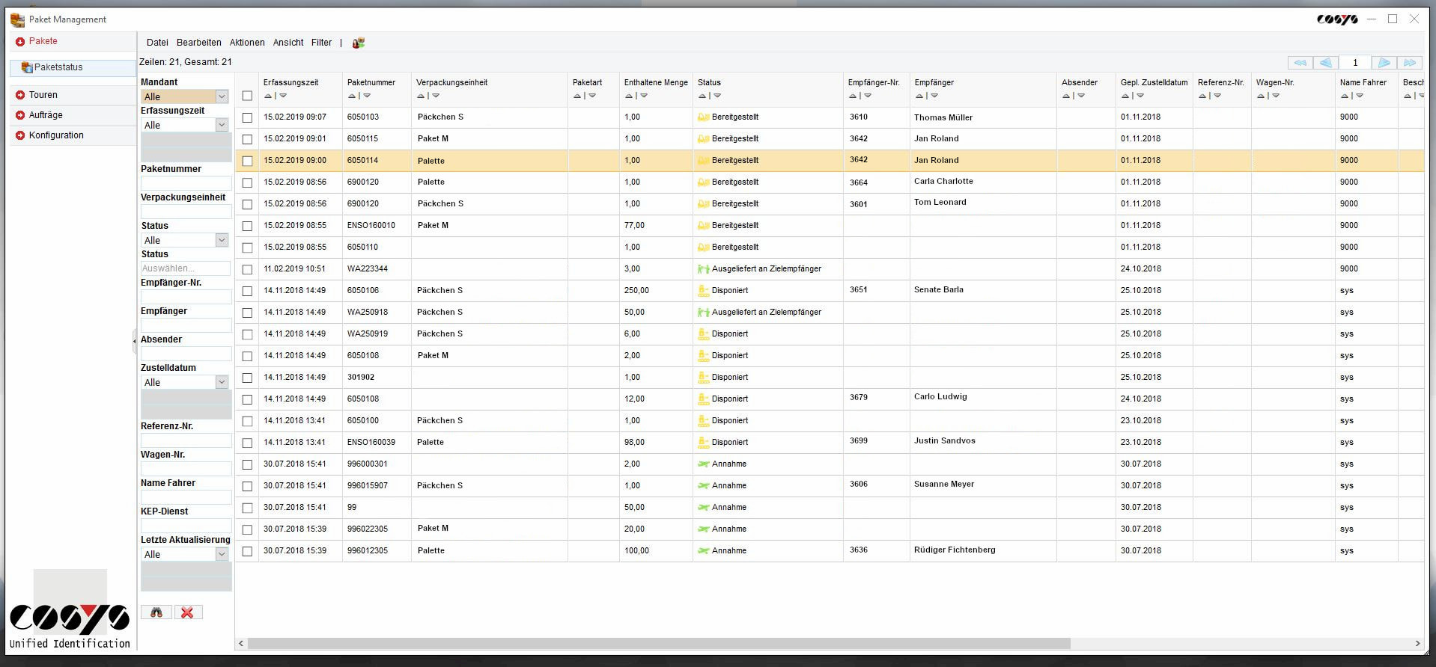This screenshot has width=1436, height=667.
Task: Open the Touren section in sidebar
Action: [43, 95]
